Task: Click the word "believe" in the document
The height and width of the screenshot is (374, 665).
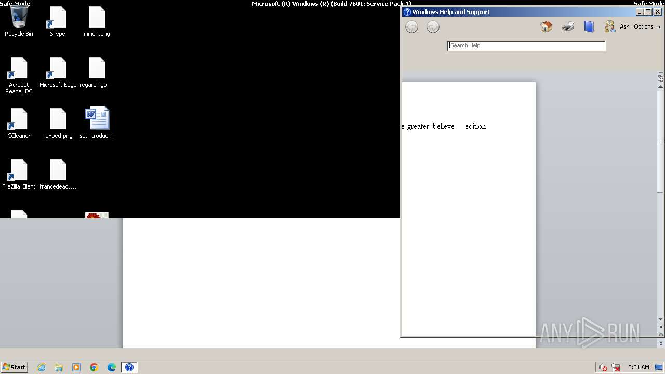Action: click(x=444, y=126)
